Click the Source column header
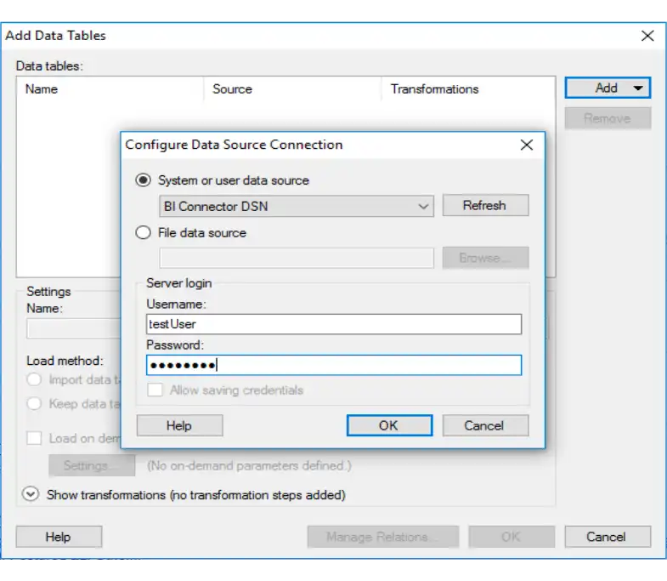The height and width of the screenshot is (581, 667). click(232, 88)
